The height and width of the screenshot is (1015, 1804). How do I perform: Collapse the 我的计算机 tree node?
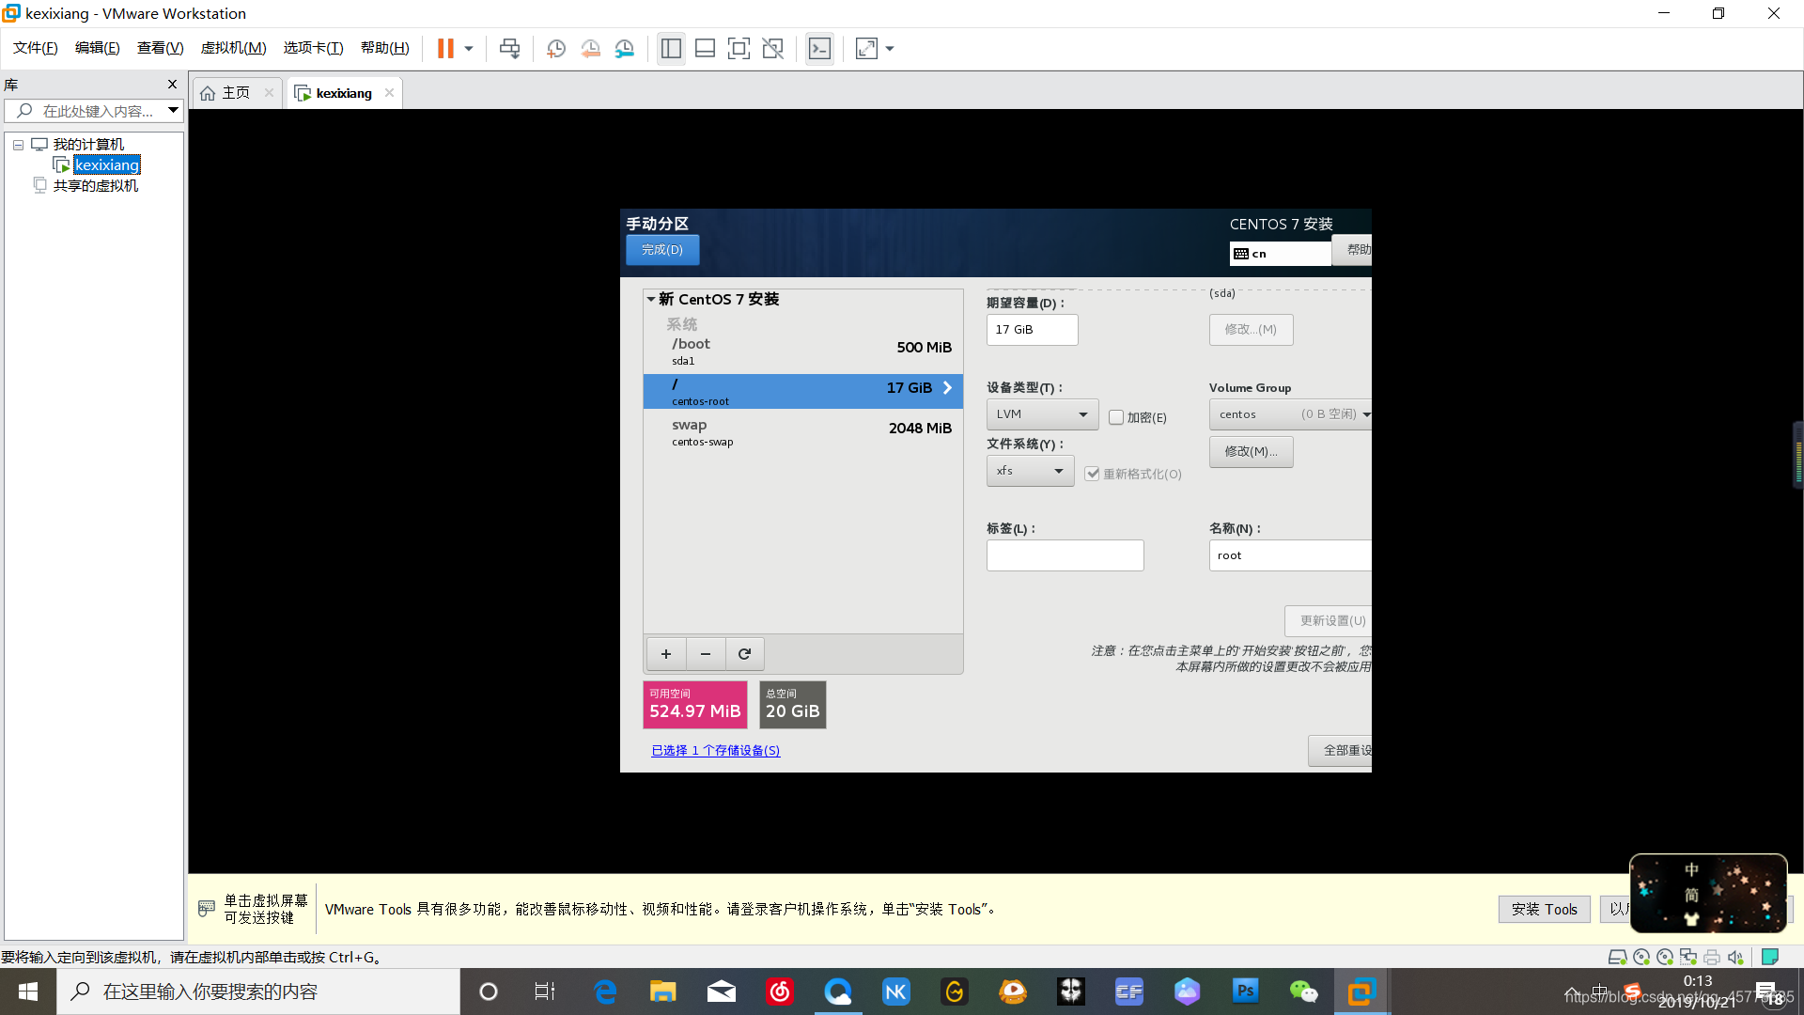18,145
